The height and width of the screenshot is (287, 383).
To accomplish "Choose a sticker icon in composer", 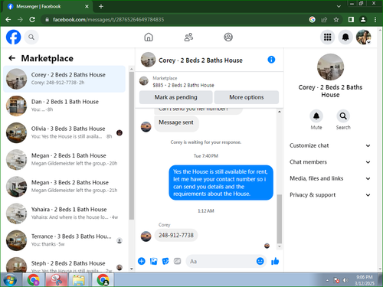I will pos(165,261).
